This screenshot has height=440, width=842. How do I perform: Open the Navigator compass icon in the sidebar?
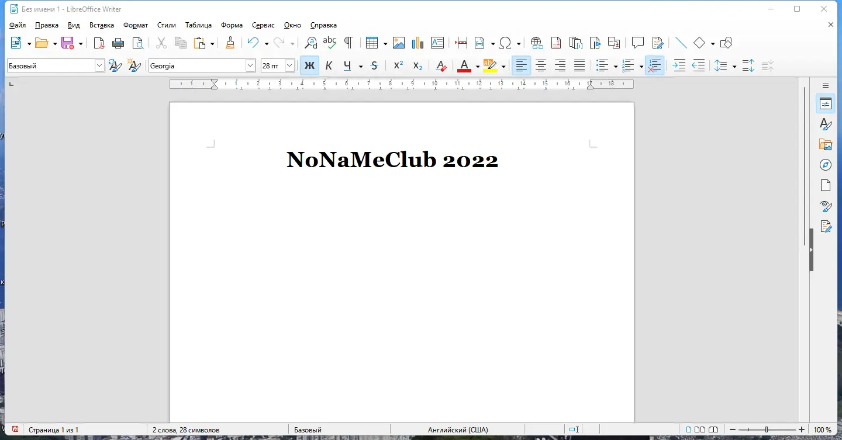pos(826,165)
